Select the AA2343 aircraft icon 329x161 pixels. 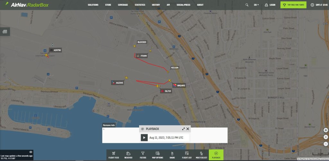[x=126, y=78]
